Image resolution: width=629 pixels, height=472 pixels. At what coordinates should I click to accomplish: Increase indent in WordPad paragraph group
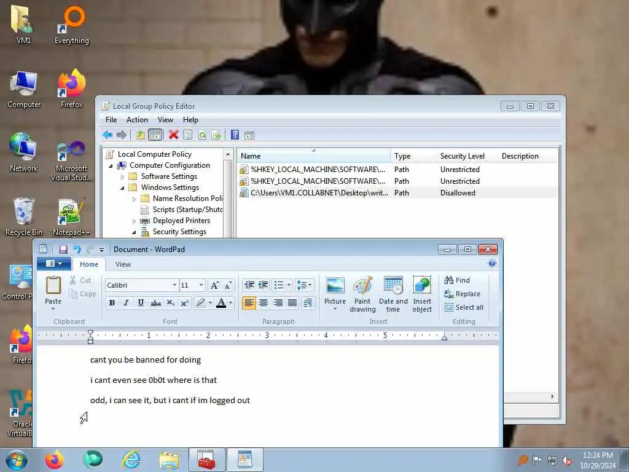point(263,285)
